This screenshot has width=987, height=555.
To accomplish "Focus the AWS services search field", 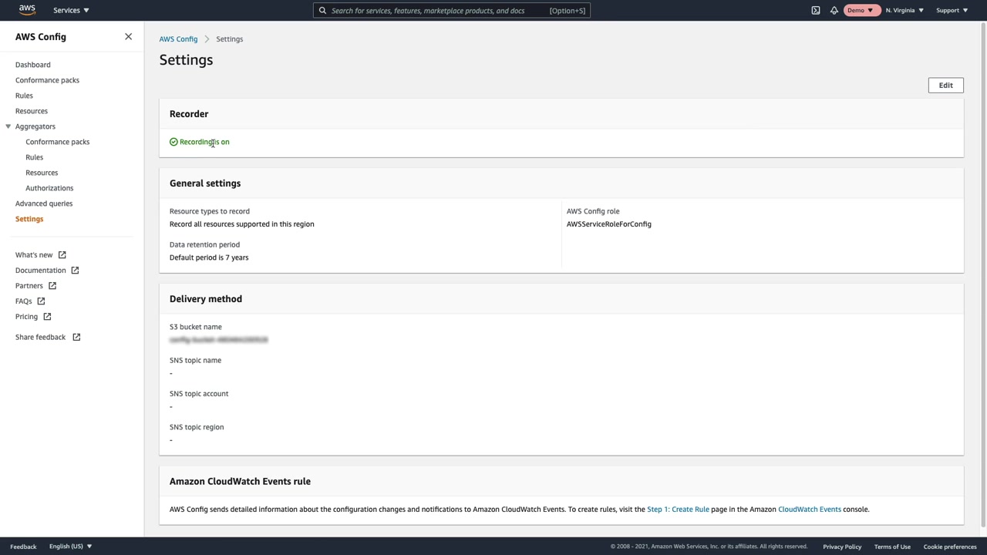I will (452, 11).
